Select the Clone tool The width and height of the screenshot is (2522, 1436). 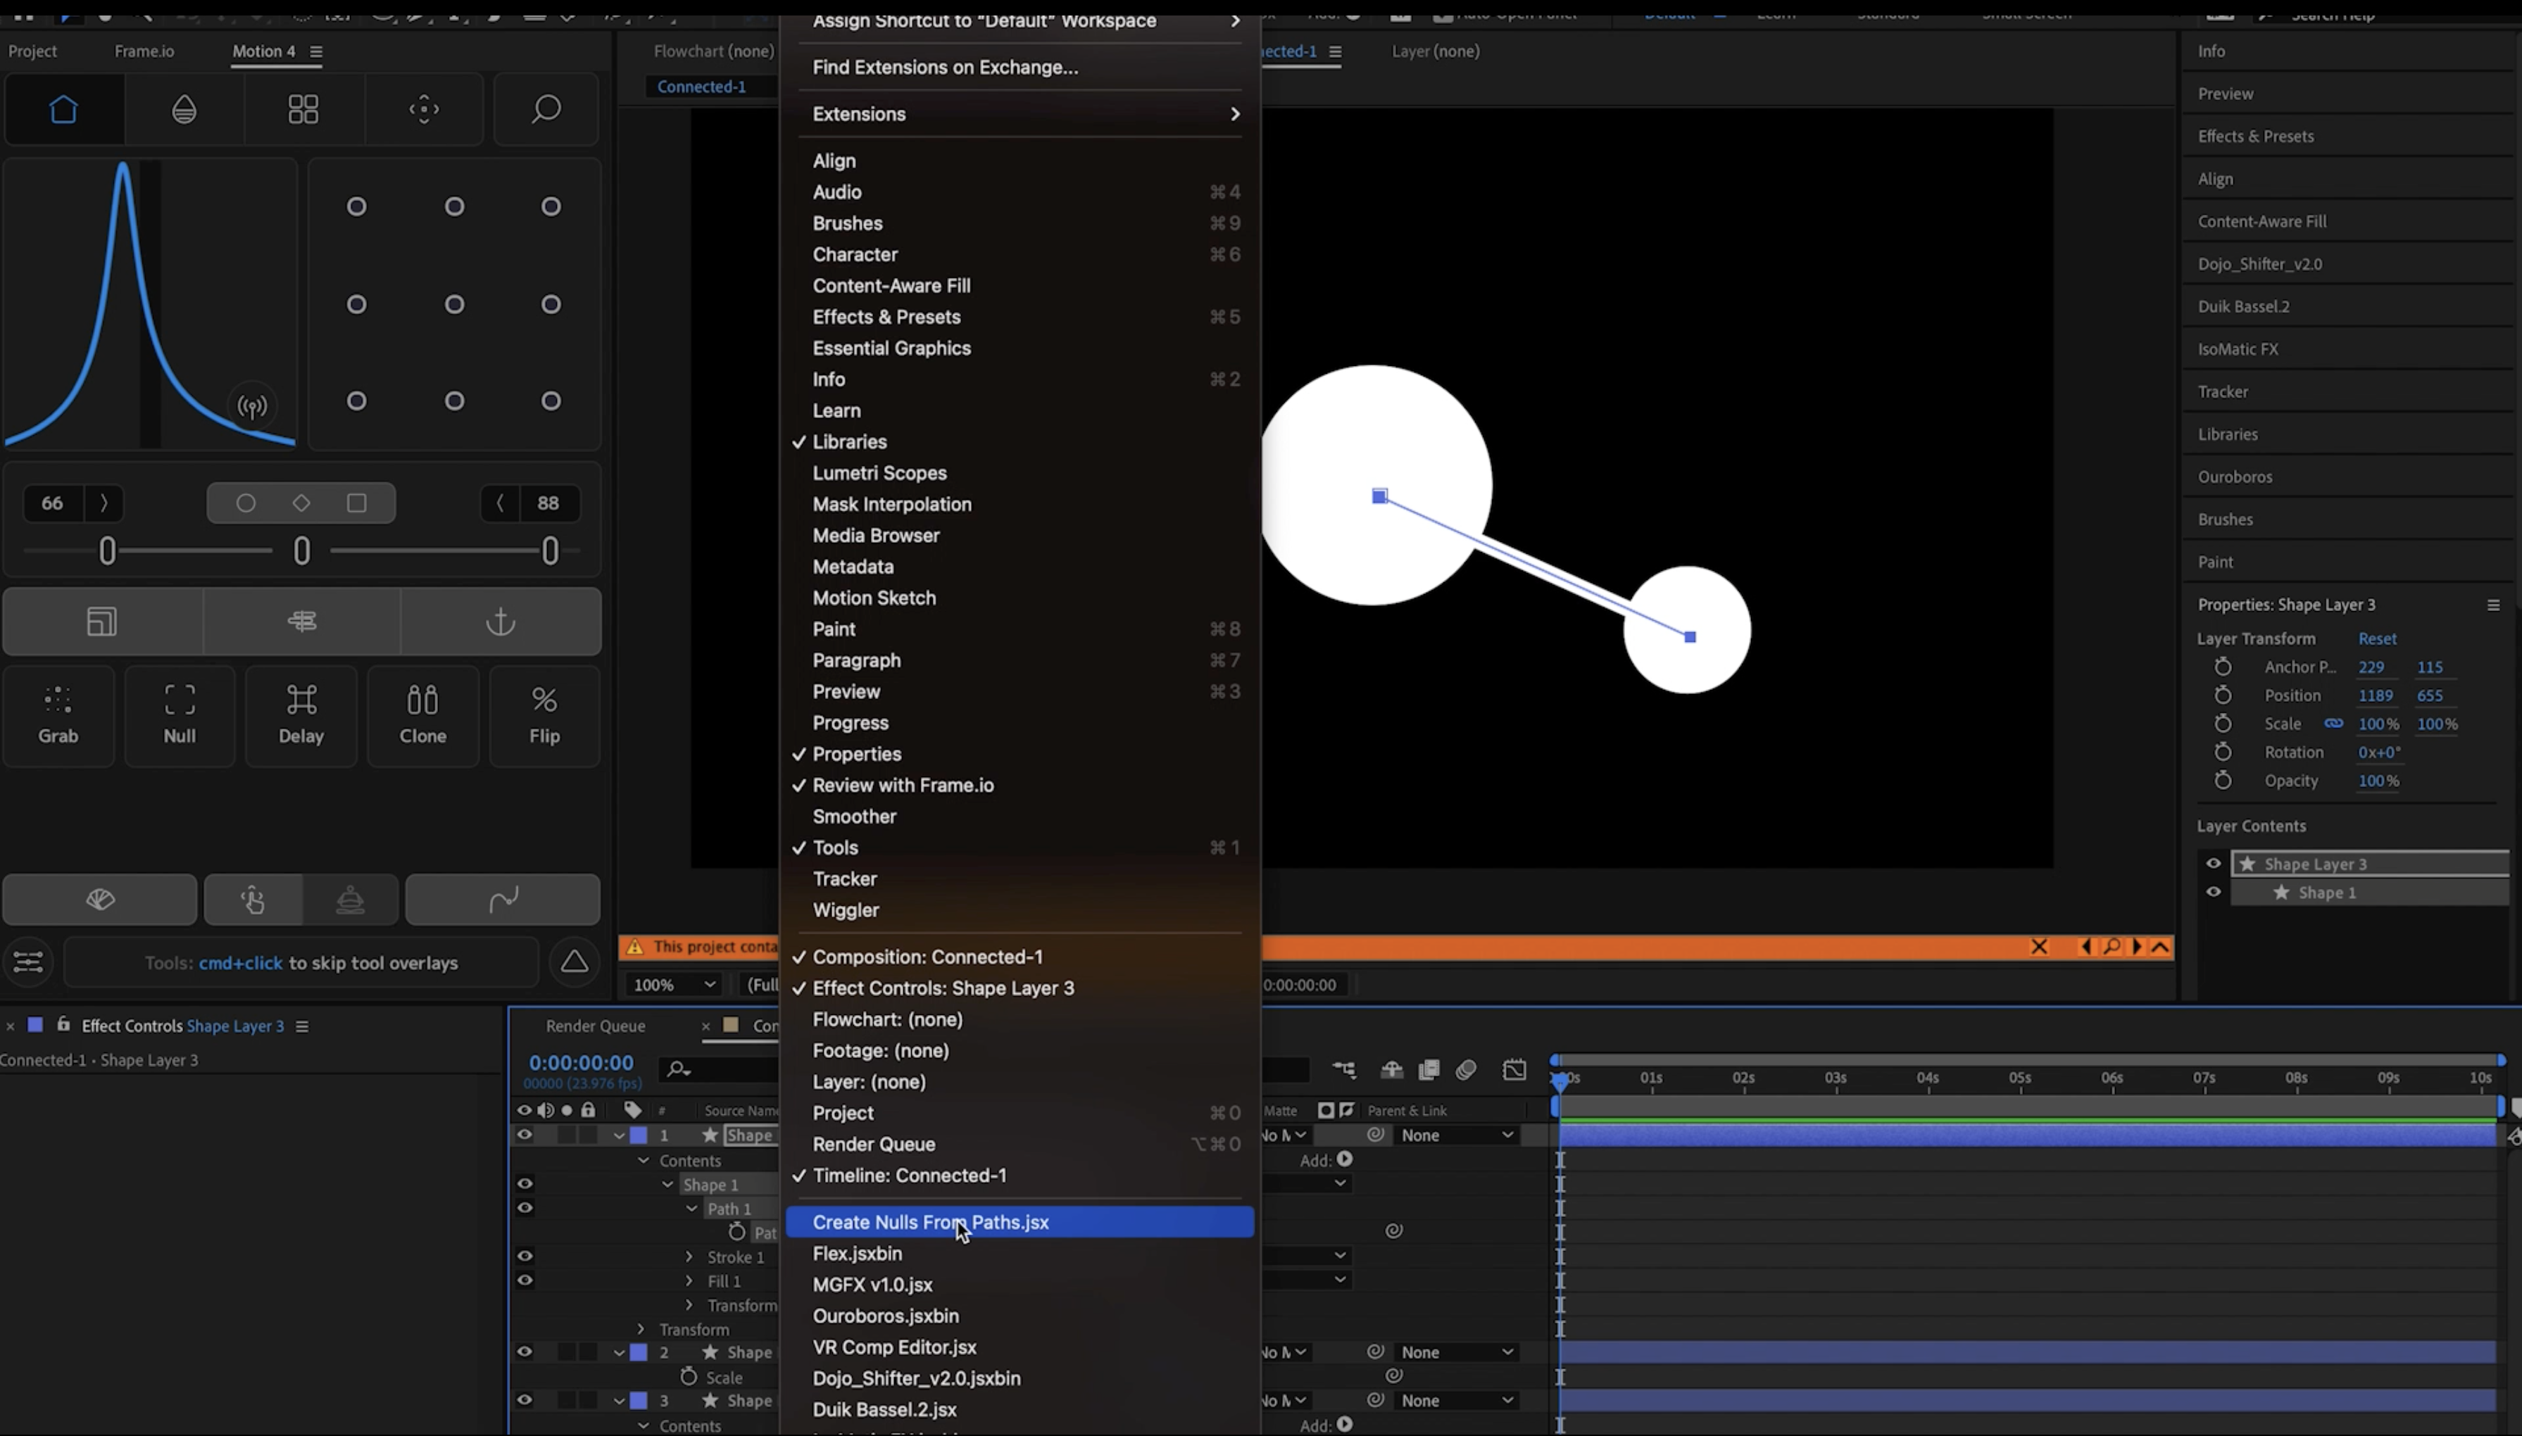coord(421,714)
